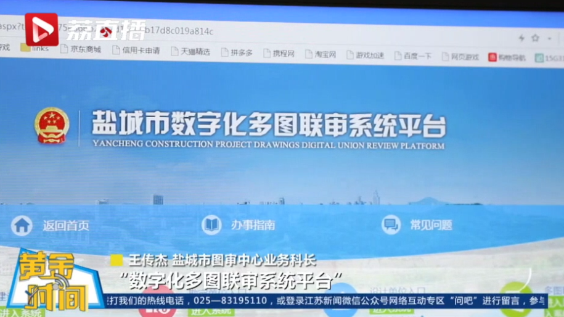Open the 拼多多 bookmark

click(x=237, y=53)
